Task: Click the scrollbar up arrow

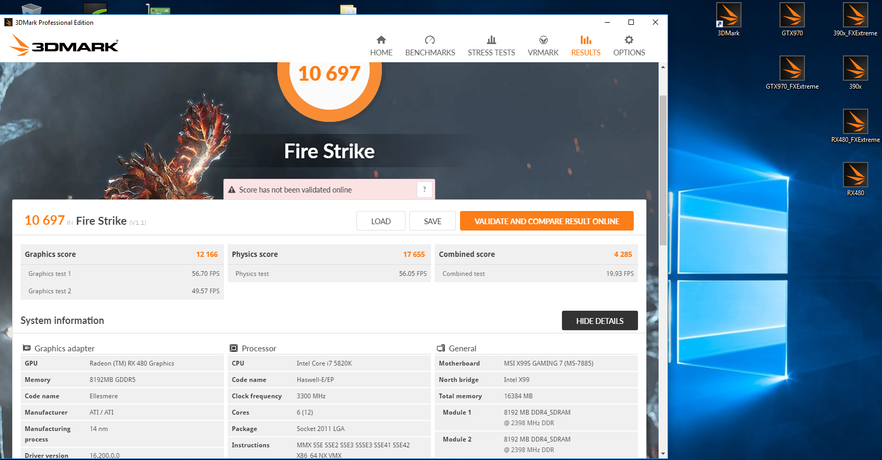Action: pos(663,67)
